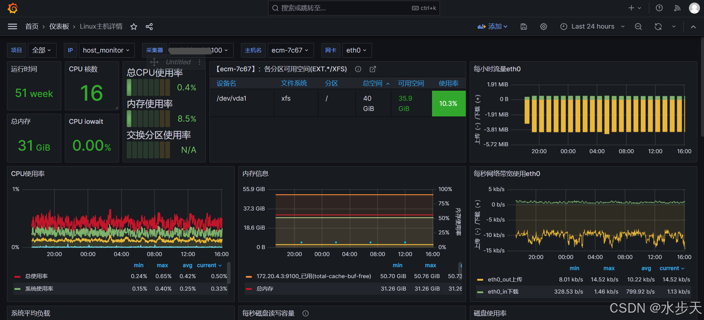Image resolution: width=704 pixels, height=320 pixels.
Task: Sort CPU legend by min column
Action: 138,265
